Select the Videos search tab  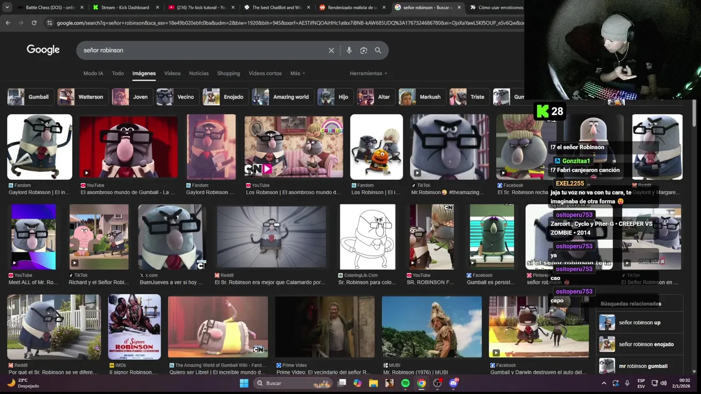click(x=173, y=73)
